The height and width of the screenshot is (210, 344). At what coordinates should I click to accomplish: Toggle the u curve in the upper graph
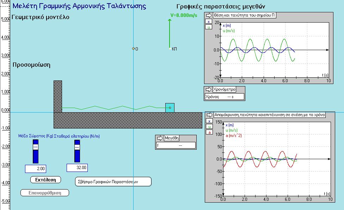pyautogui.click(x=209, y=27)
